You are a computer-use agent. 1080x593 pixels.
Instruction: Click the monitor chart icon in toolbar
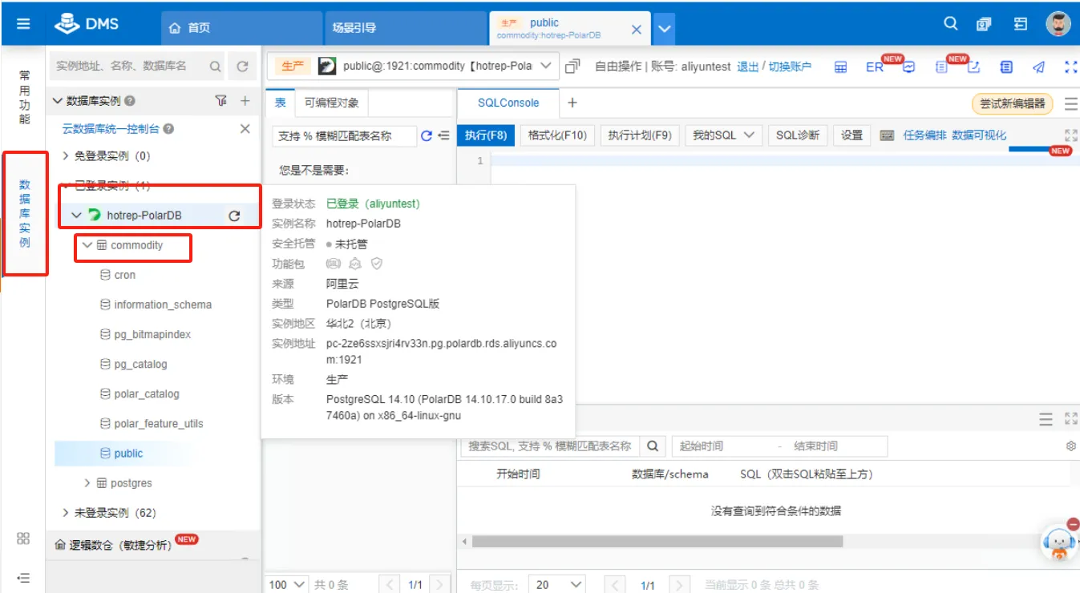point(909,67)
